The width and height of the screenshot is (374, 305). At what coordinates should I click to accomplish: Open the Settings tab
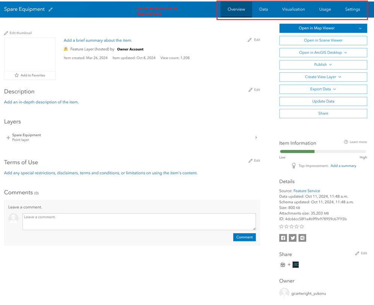point(353,9)
